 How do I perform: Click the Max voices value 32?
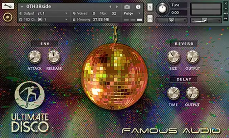[x=114, y=14]
